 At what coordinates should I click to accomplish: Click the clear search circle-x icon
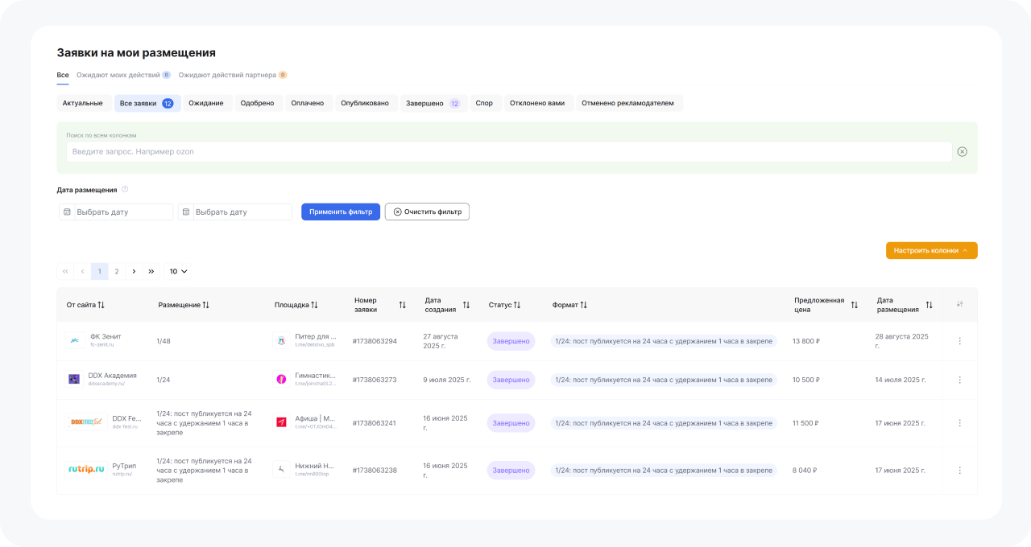coord(962,151)
